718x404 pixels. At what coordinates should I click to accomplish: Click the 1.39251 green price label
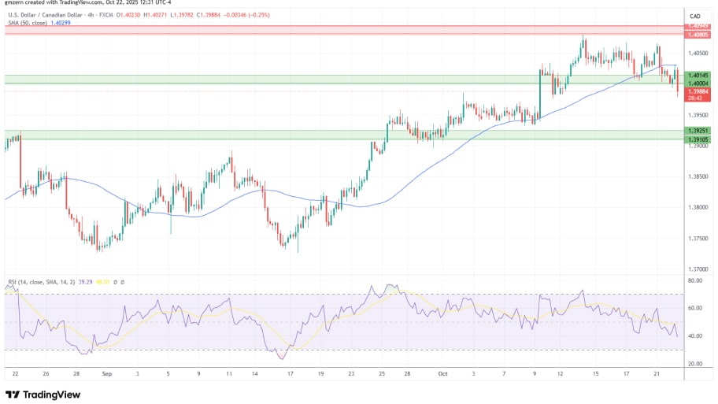[x=698, y=131]
